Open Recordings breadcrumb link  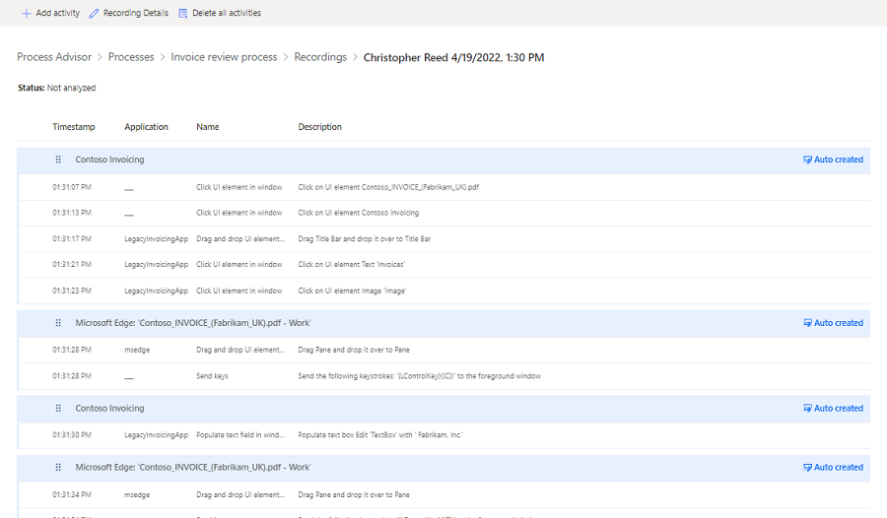[320, 57]
